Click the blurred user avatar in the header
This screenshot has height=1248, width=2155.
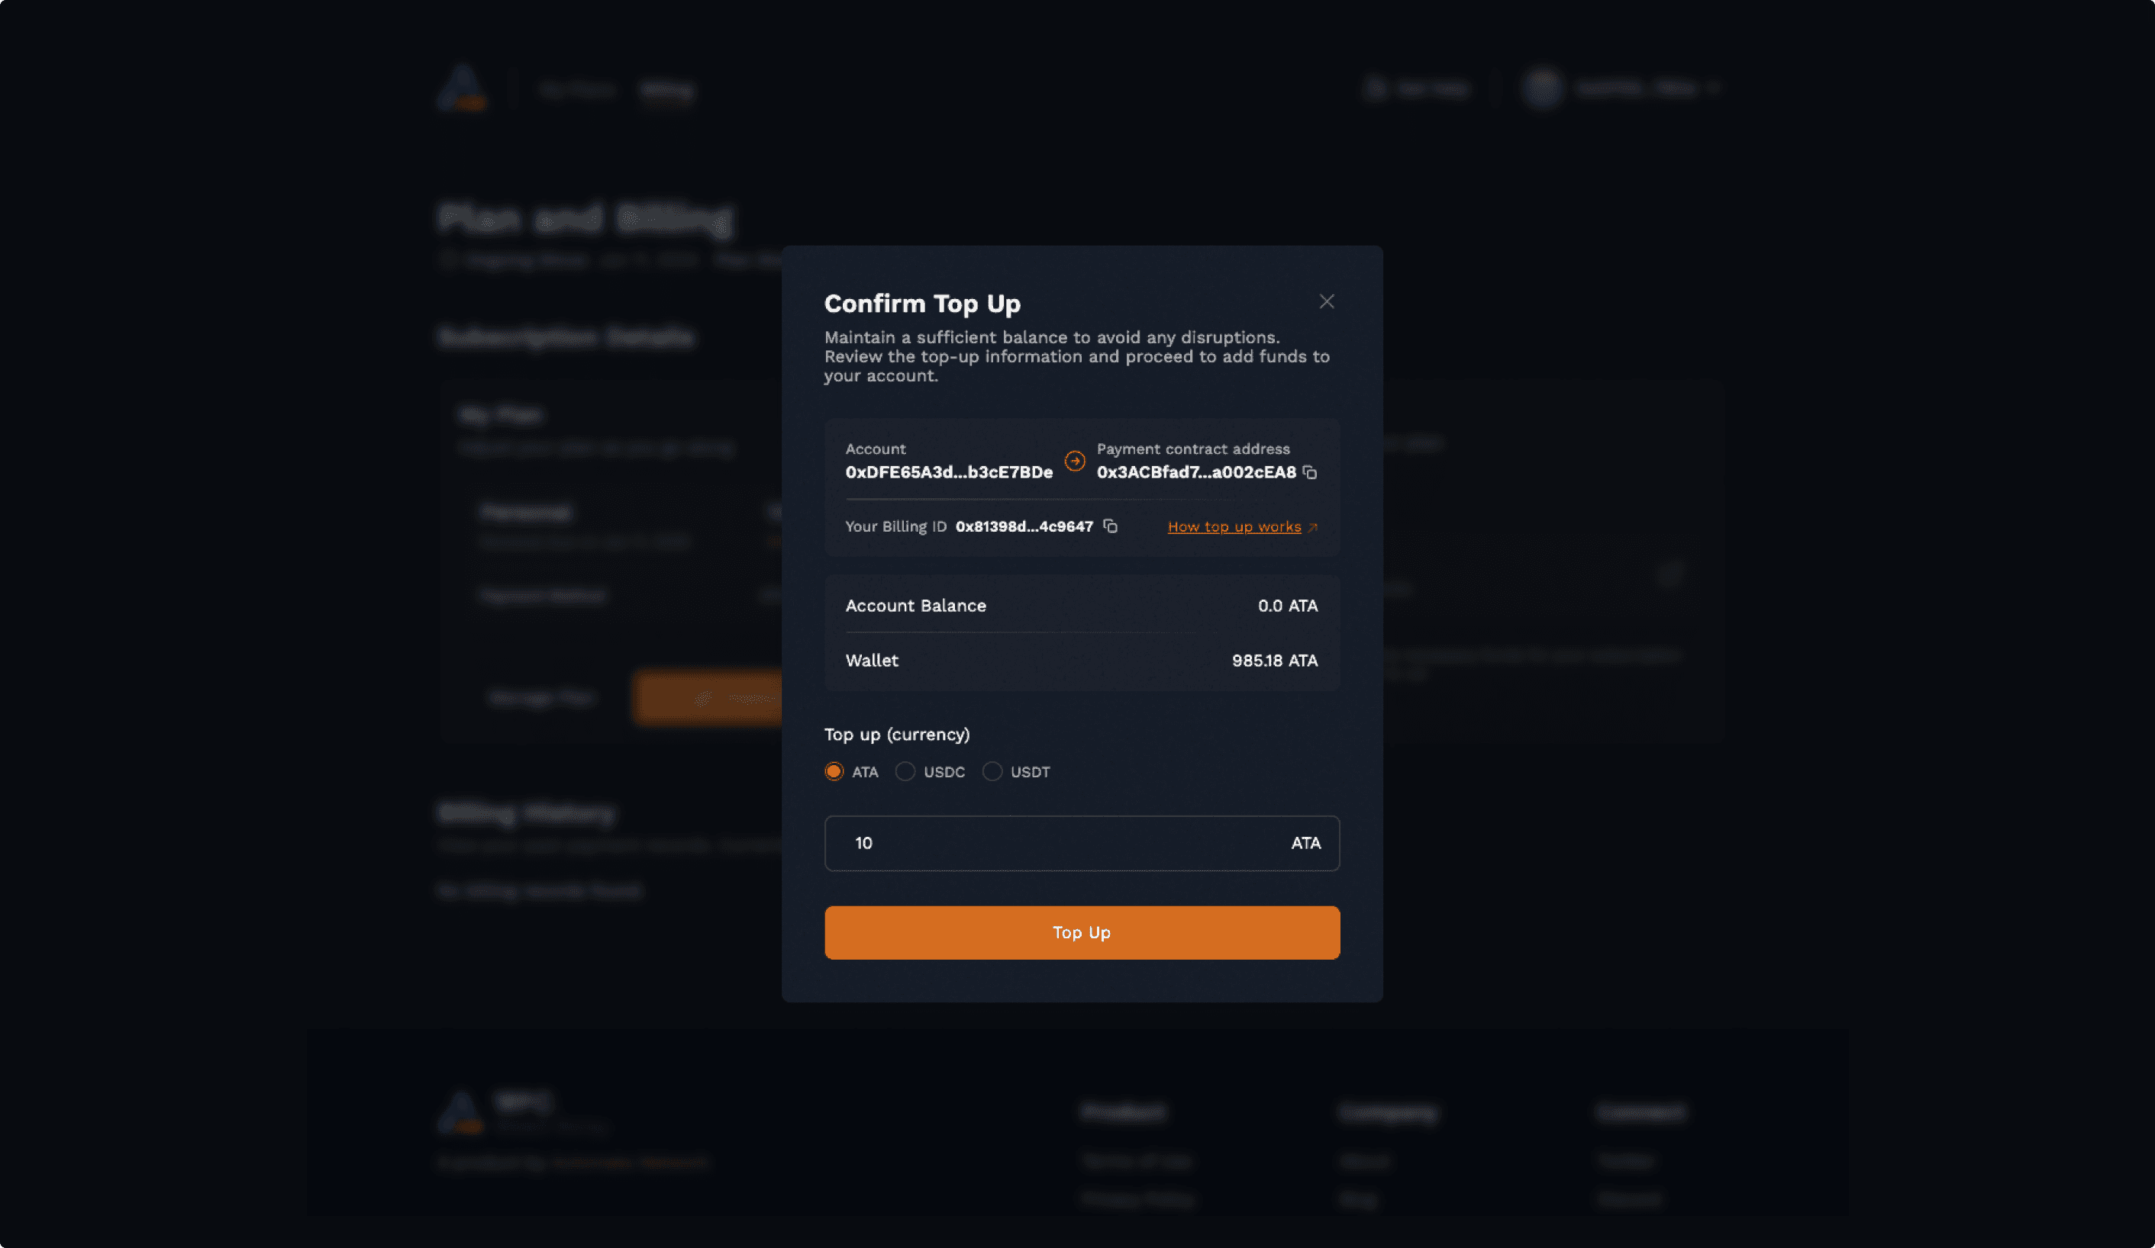(x=1543, y=88)
